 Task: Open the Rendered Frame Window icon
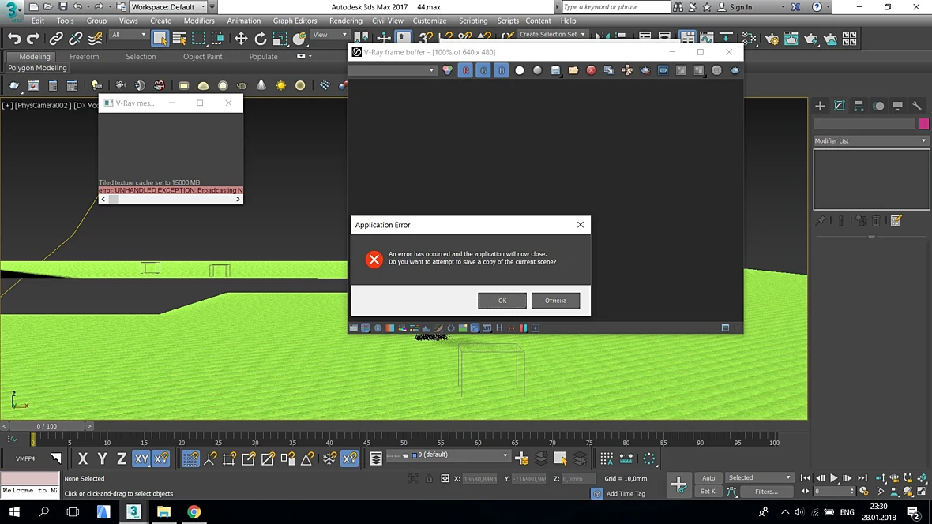791,39
